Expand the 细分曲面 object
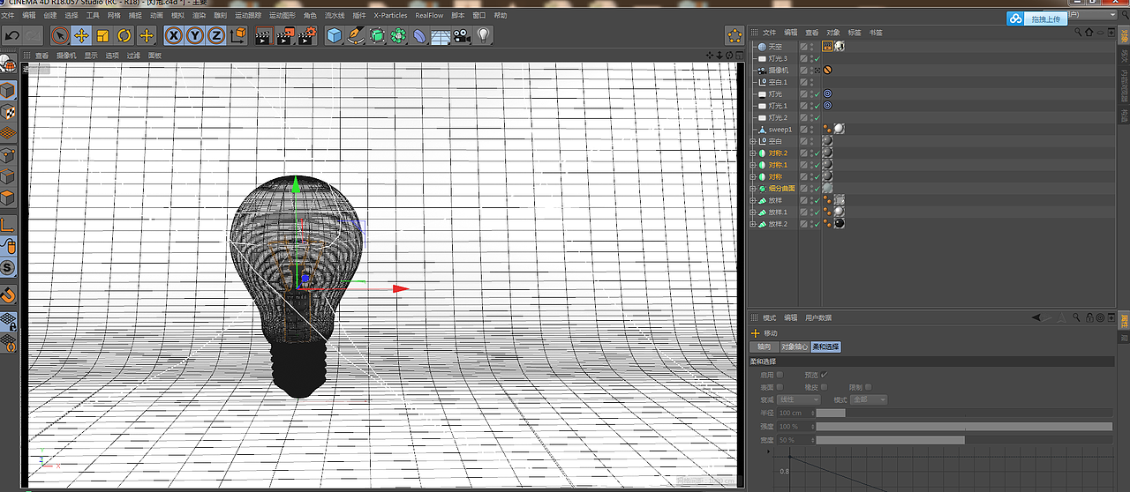The width and height of the screenshot is (1130, 492). [753, 189]
